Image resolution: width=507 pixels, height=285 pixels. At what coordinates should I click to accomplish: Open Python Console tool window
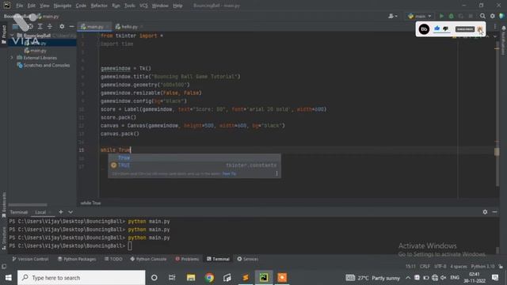148,259
